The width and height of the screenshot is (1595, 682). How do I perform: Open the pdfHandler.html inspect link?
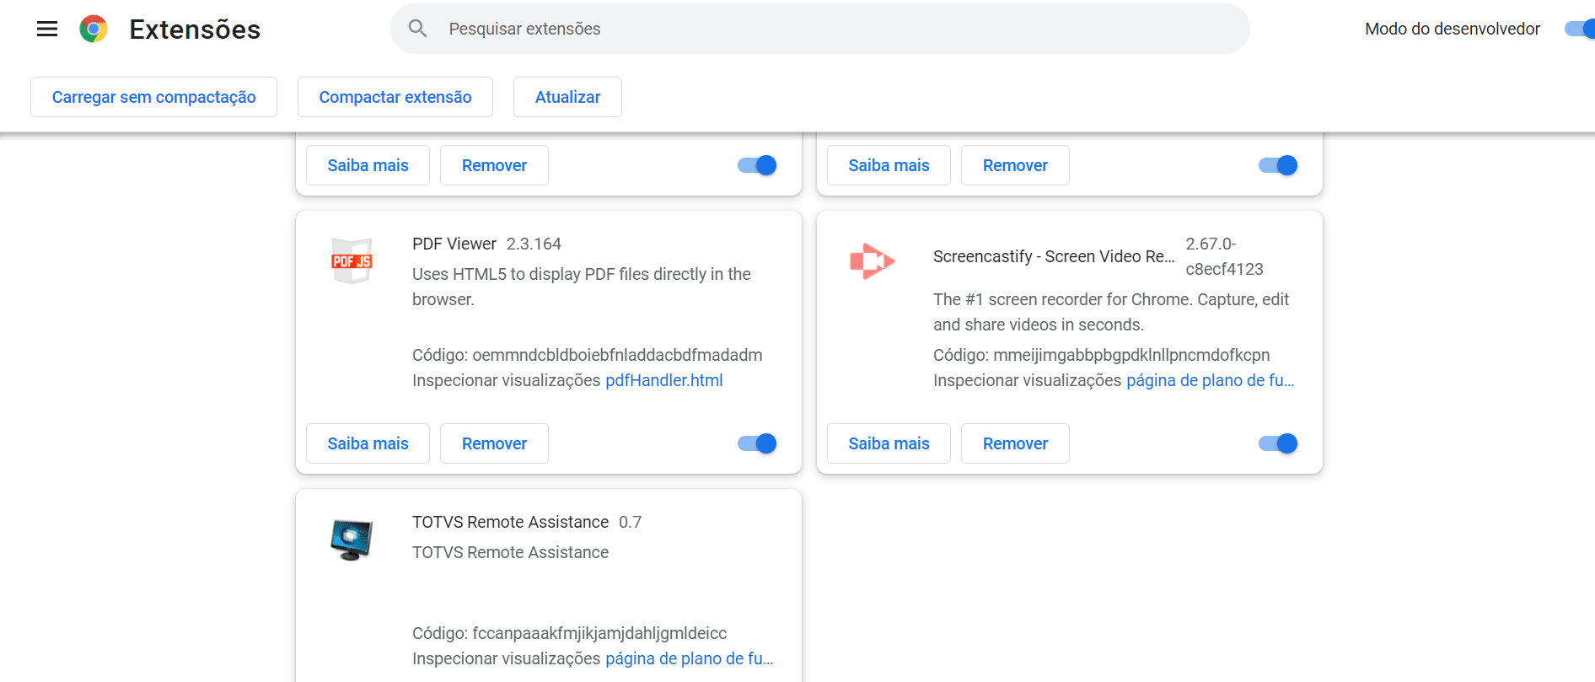click(x=664, y=380)
